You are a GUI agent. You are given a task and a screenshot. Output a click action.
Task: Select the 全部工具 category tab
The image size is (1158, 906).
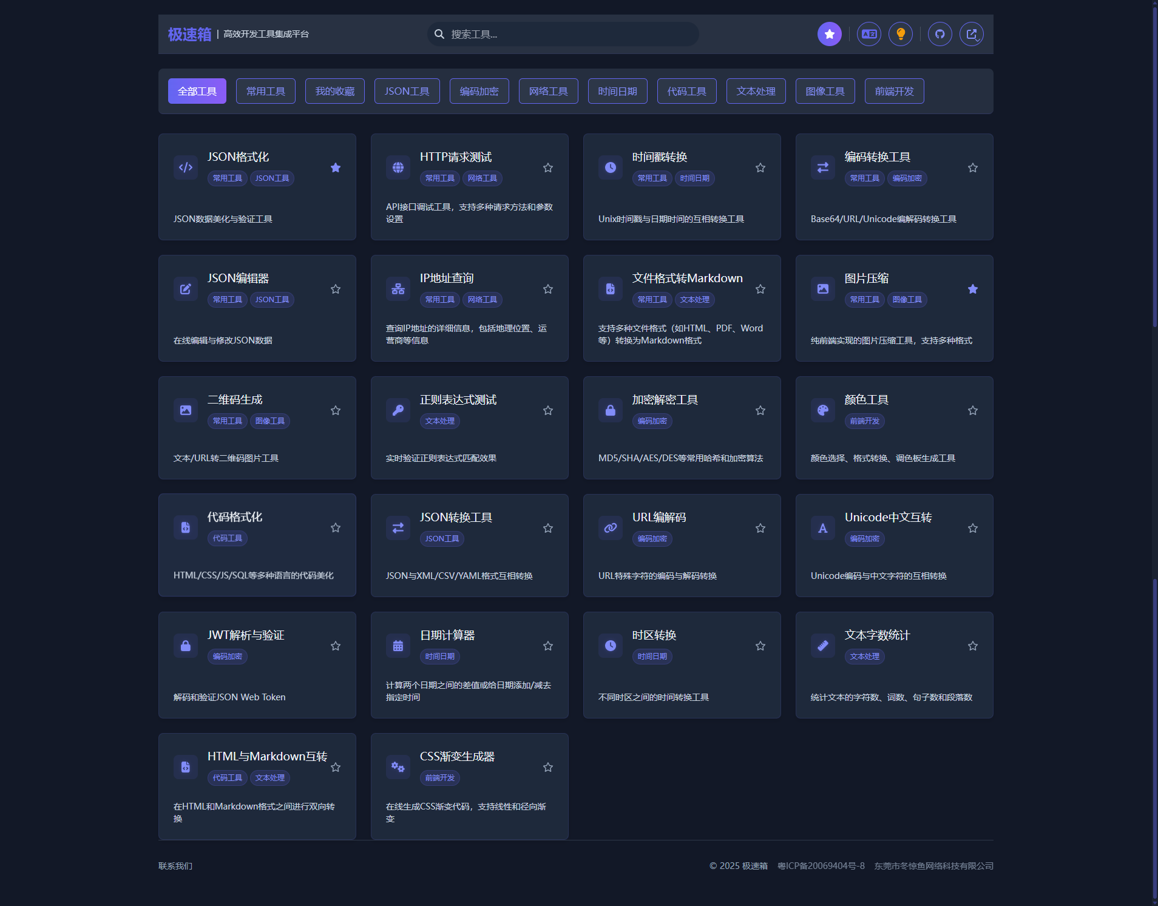(197, 91)
